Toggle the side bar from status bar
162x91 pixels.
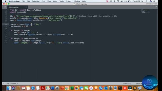point(4,83)
